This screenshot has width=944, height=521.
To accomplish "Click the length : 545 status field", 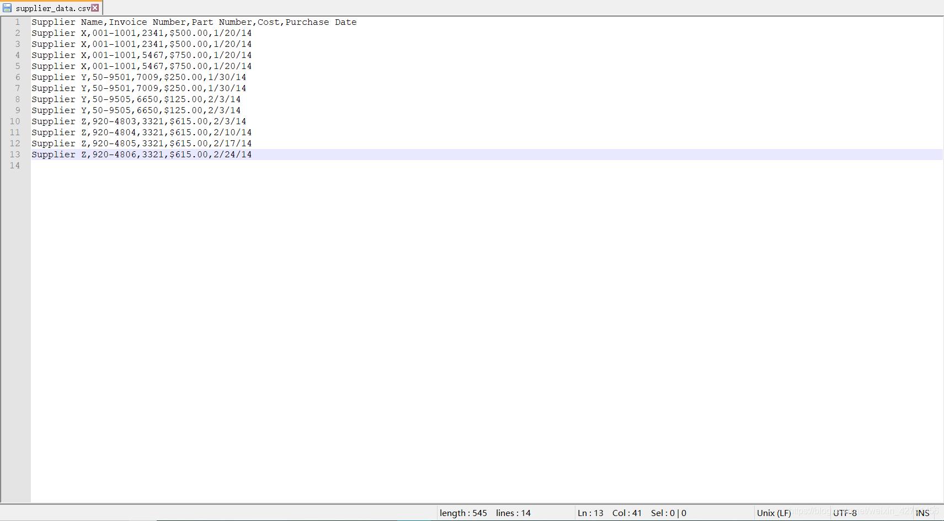I will 463,513.
